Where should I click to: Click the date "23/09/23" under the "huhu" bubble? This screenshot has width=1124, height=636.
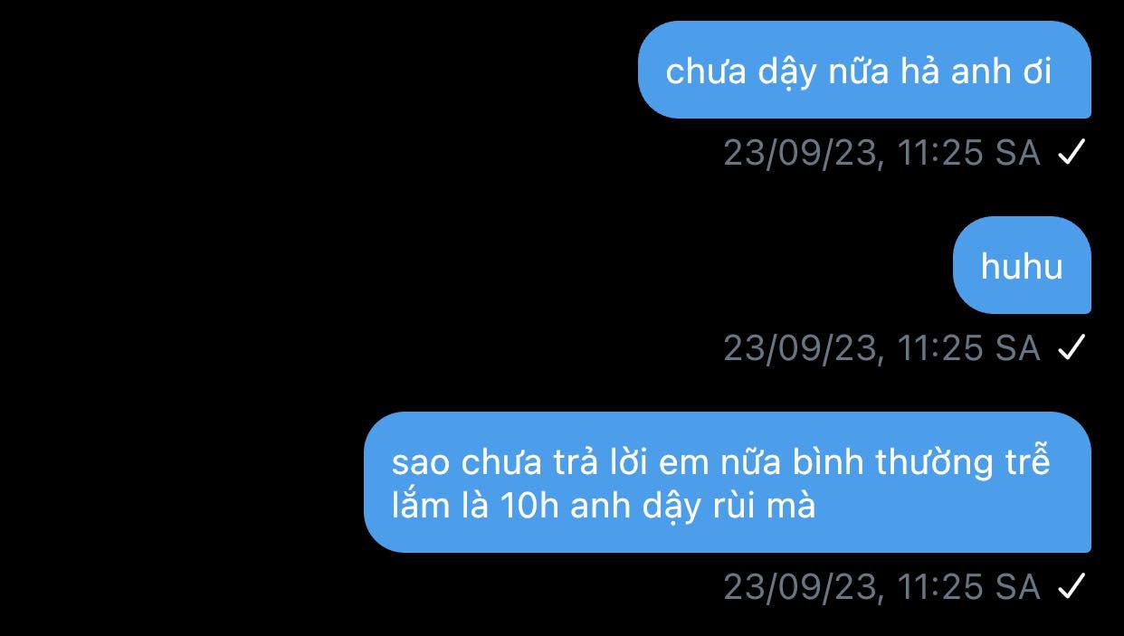(x=801, y=347)
